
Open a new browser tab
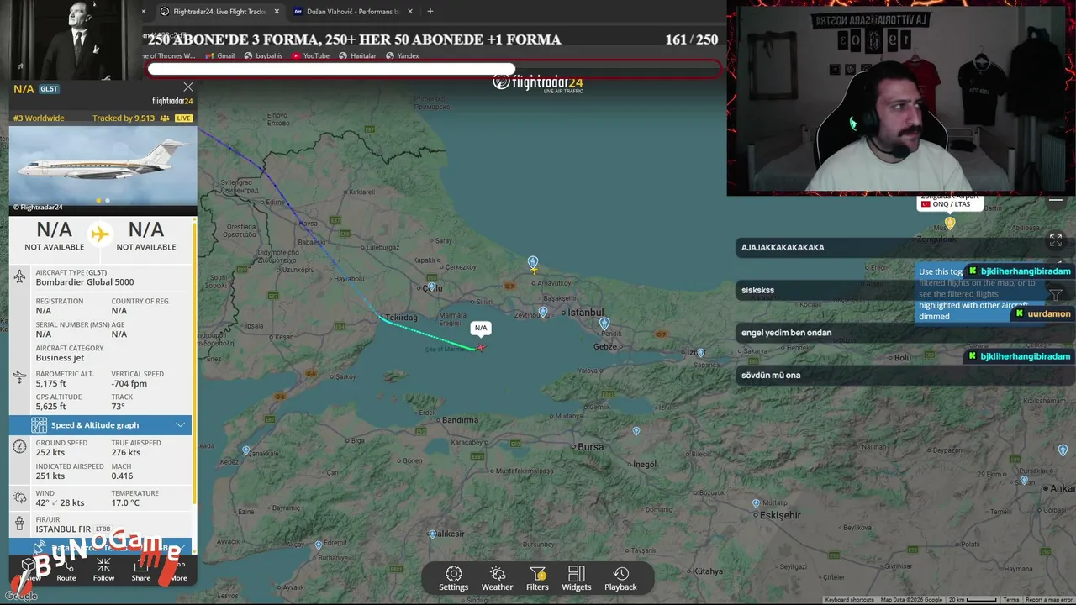pos(430,12)
